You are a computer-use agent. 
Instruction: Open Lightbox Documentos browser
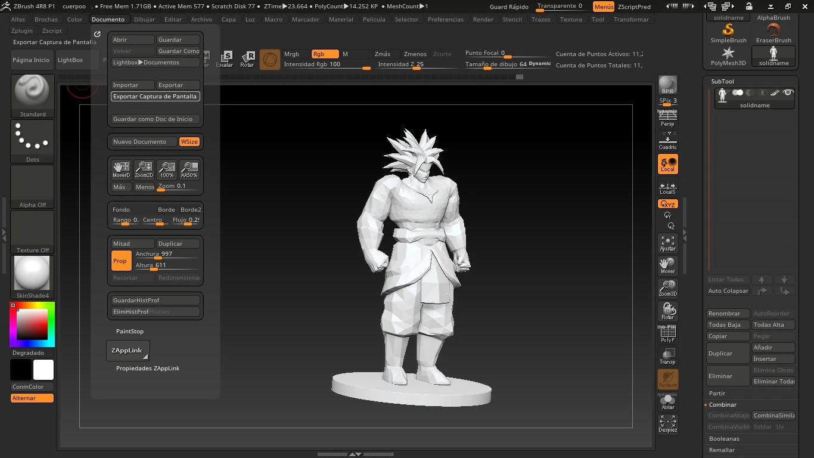pyautogui.click(x=156, y=63)
